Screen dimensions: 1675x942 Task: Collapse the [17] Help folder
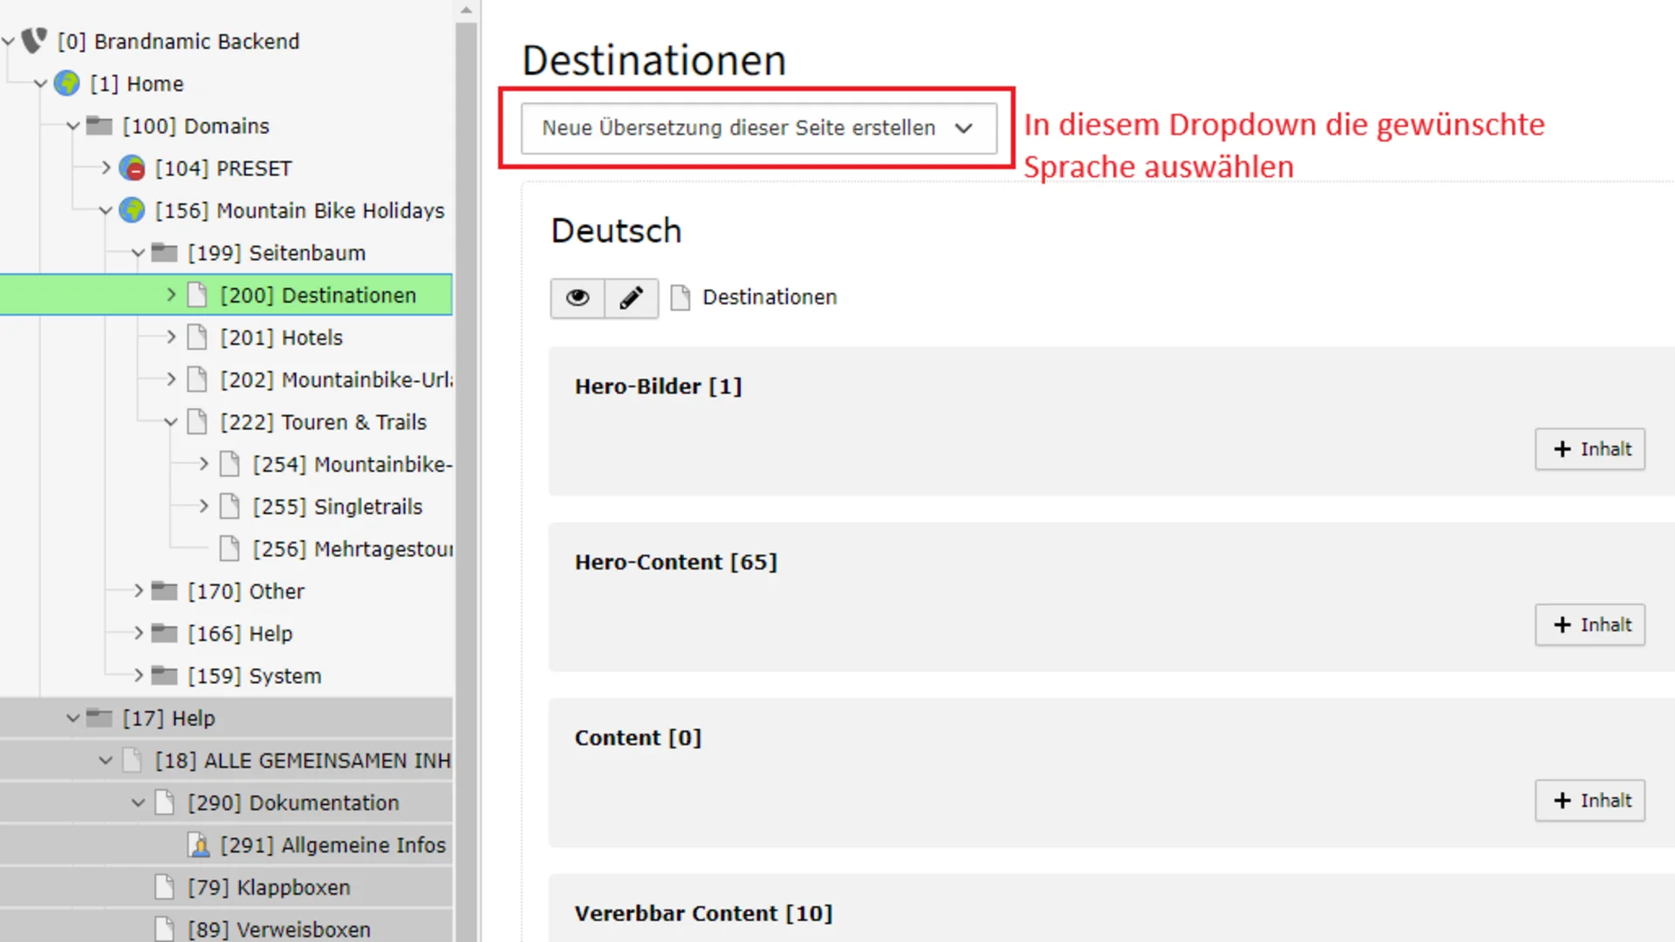click(73, 719)
